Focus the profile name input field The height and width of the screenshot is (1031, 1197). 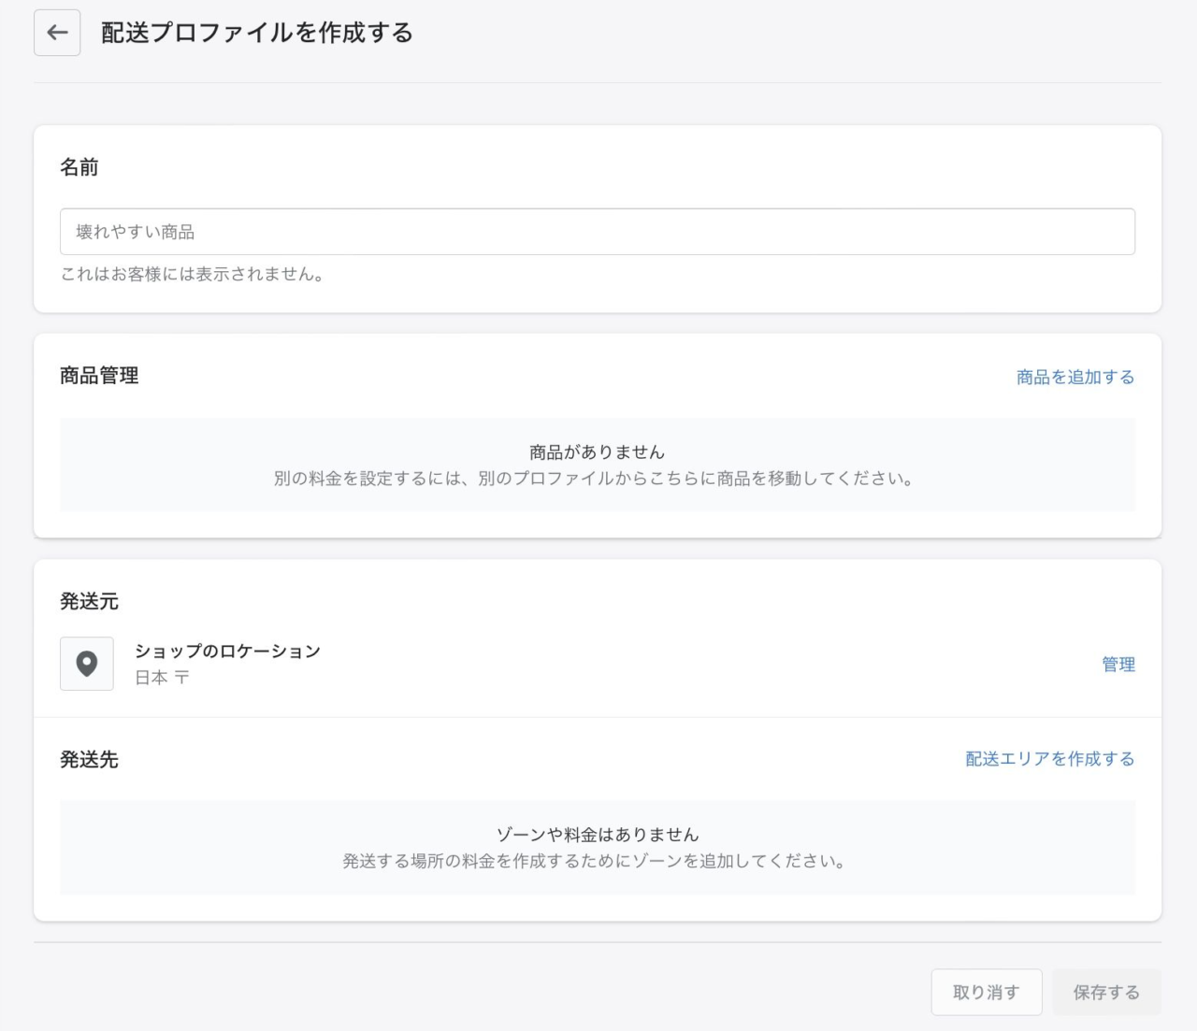pyautogui.click(x=598, y=232)
